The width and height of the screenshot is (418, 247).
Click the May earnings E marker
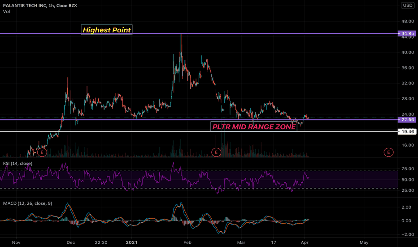(x=388, y=153)
